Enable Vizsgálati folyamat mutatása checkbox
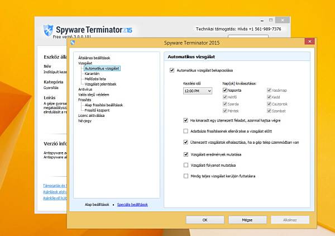Screen dimensions: 335x236 (x=186, y=165)
